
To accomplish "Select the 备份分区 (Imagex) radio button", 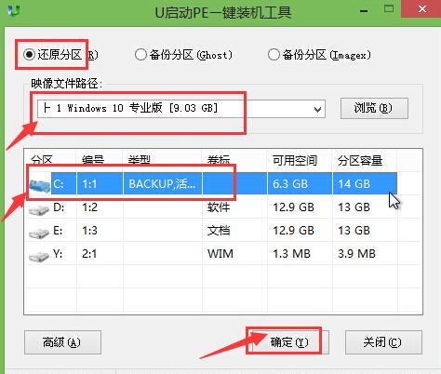I will click(274, 55).
